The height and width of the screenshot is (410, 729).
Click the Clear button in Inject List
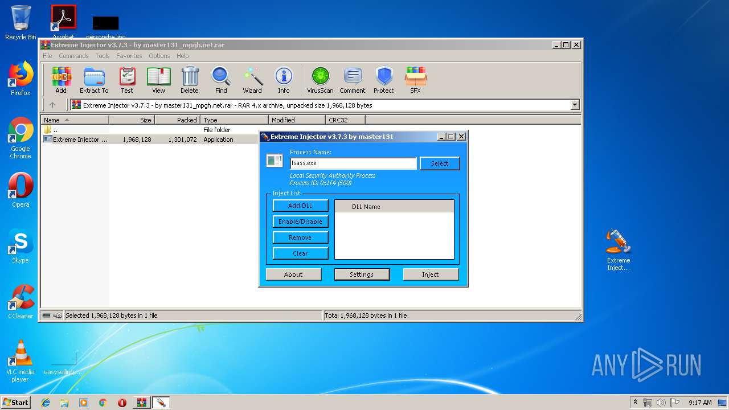tap(300, 253)
